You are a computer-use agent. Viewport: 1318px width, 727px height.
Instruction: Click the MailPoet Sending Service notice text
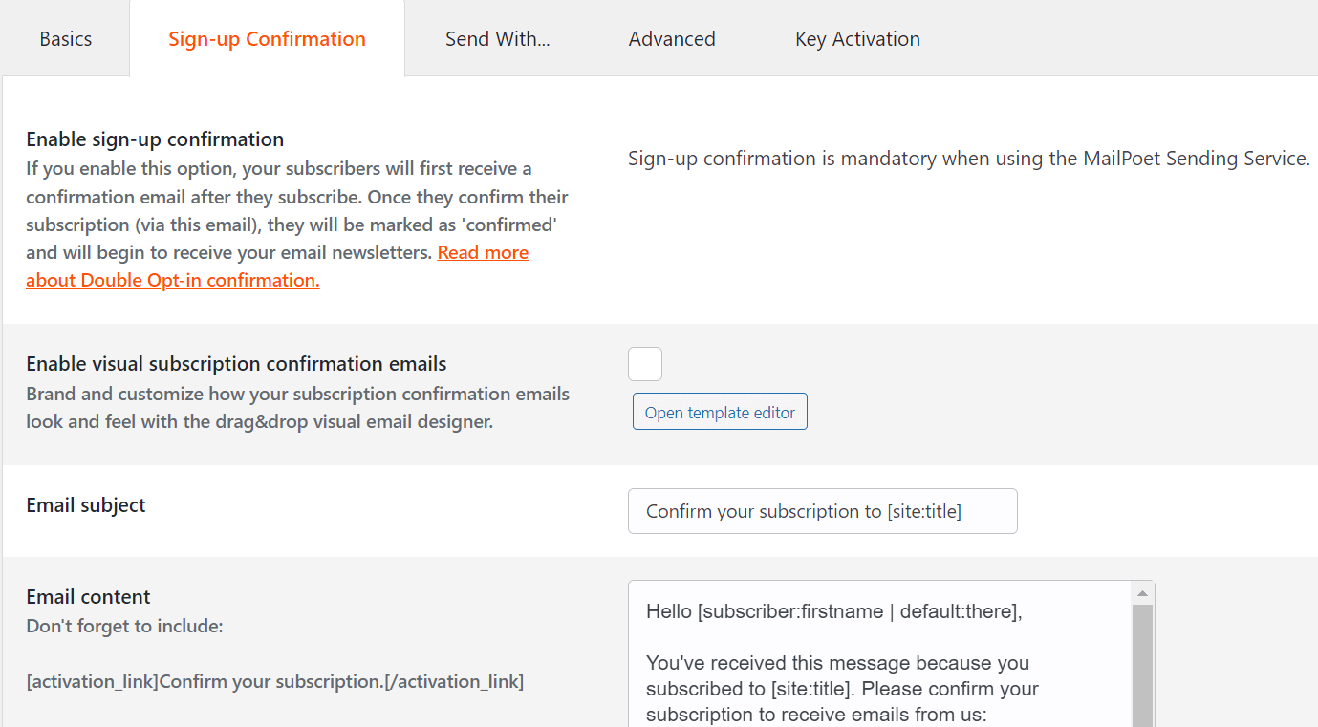coord(968,158)
